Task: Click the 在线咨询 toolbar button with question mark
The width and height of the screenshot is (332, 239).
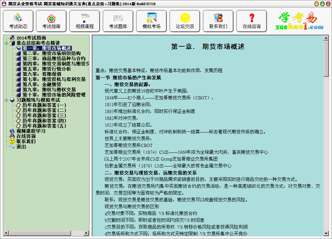Action: [x=252, y=21]
